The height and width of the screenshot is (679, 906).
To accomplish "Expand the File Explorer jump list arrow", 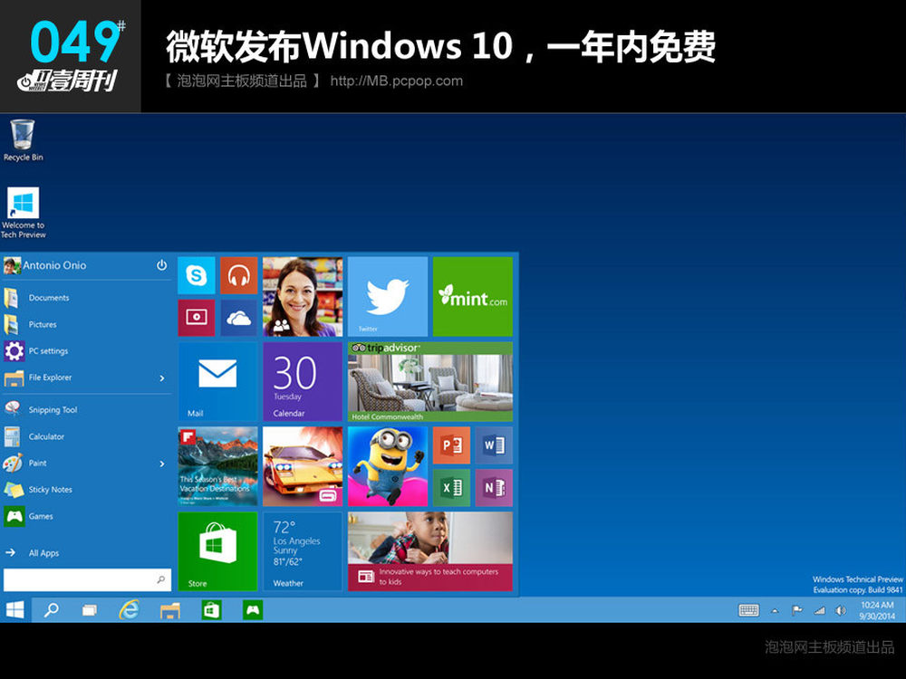I will pyautogui.click(x=162, y=378).
